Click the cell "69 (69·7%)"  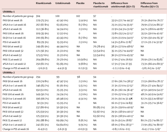[x=62, y=120]
